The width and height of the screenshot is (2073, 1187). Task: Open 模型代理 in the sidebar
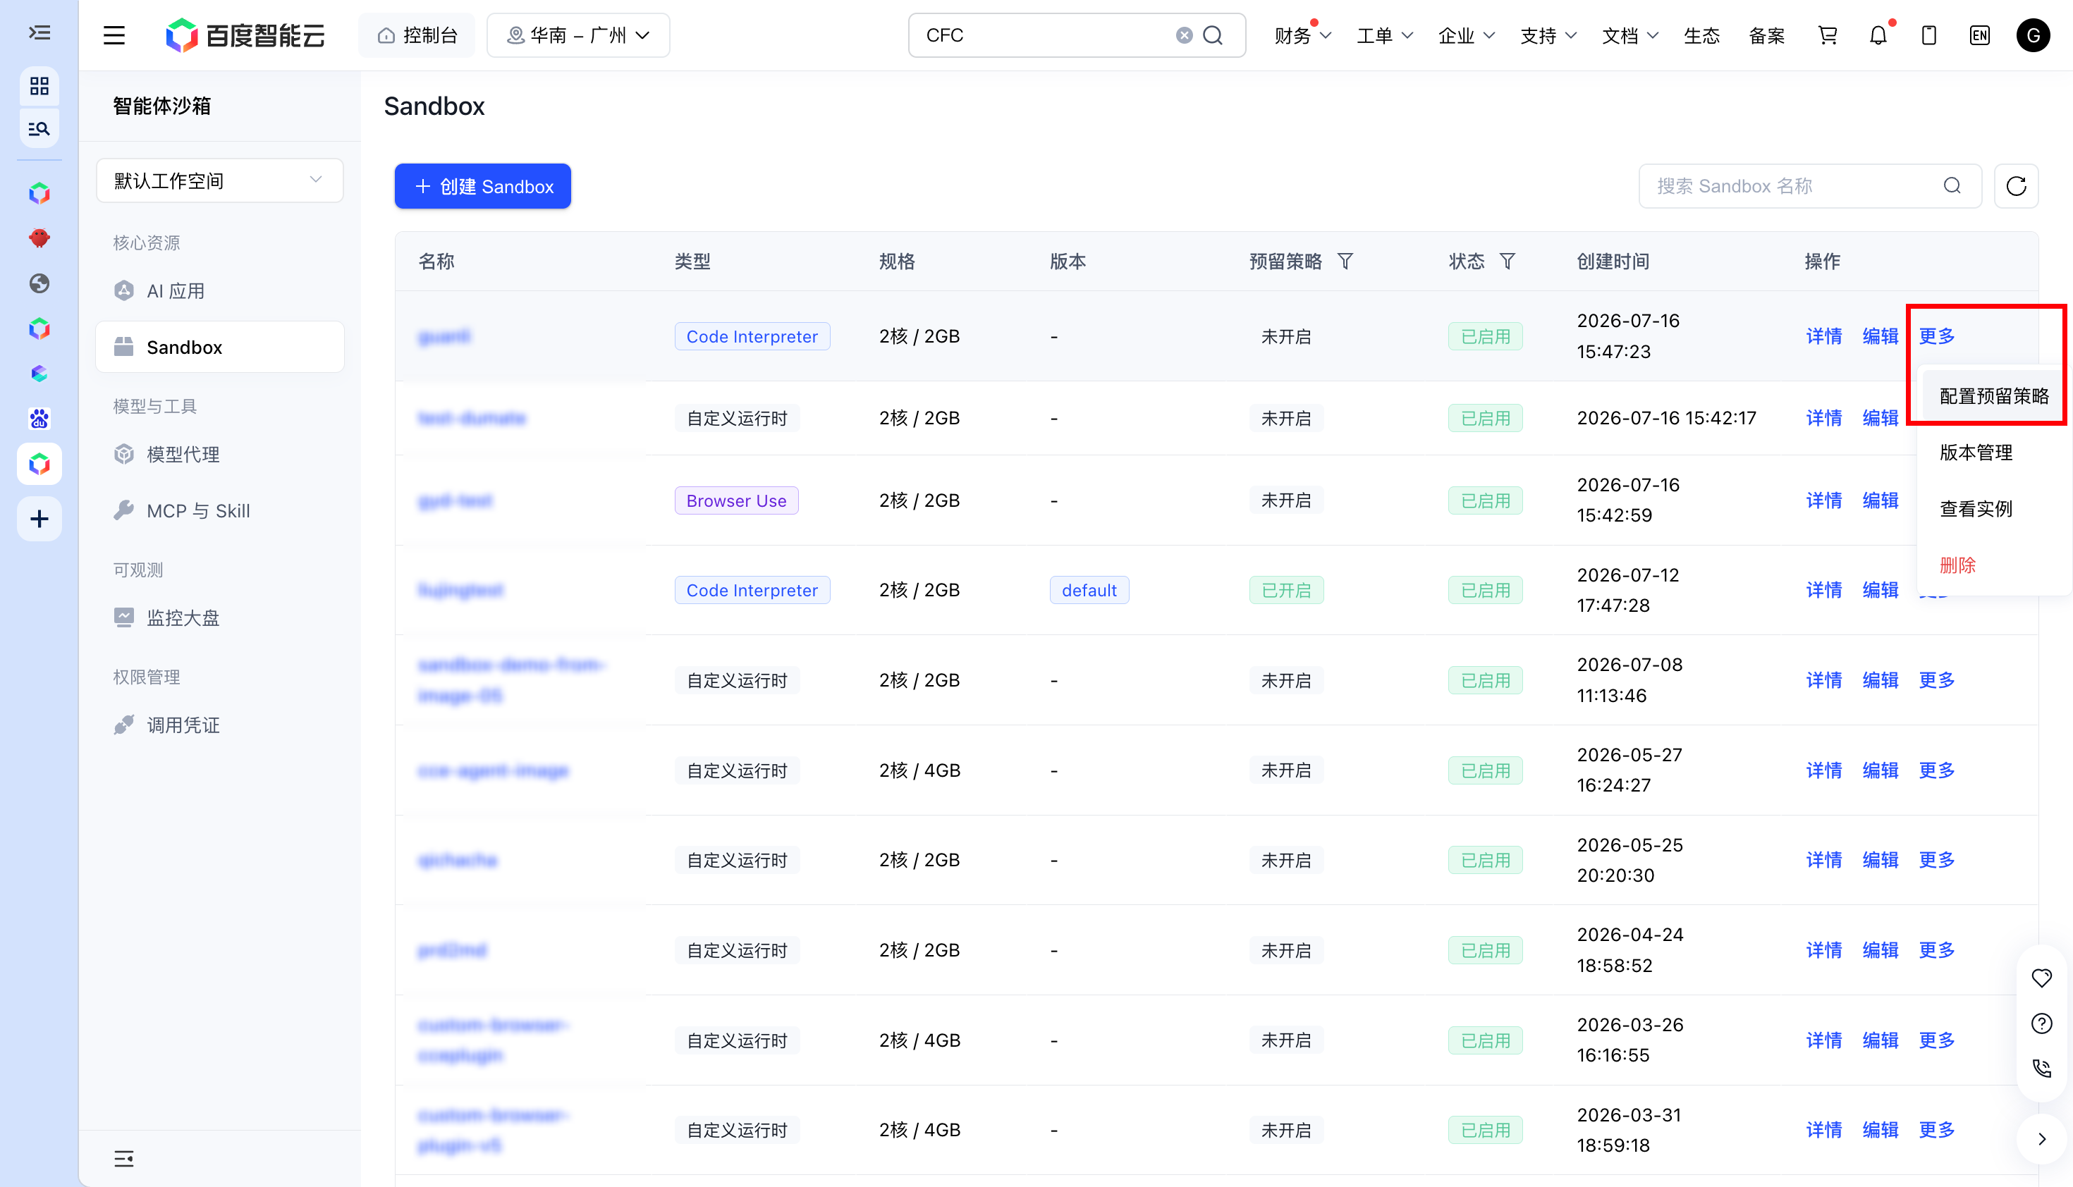[219, 454]
